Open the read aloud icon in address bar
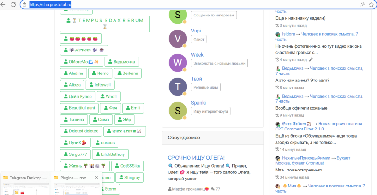Viewport: 377px width, 195px height. point(362,4)
